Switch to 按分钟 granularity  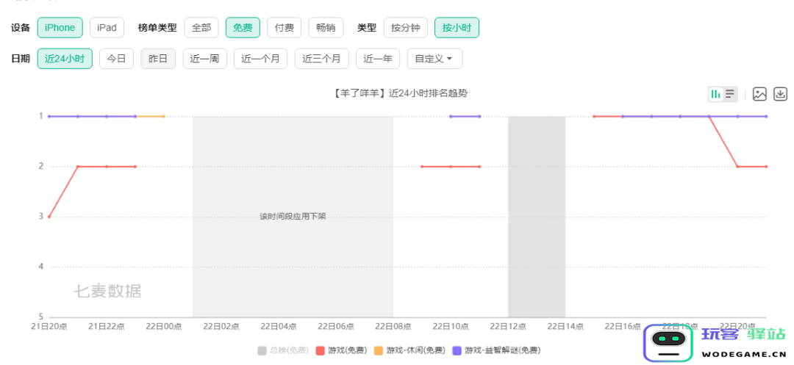point(406,28)
